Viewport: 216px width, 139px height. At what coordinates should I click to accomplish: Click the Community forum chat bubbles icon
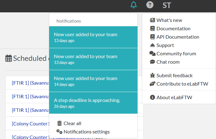152,54
